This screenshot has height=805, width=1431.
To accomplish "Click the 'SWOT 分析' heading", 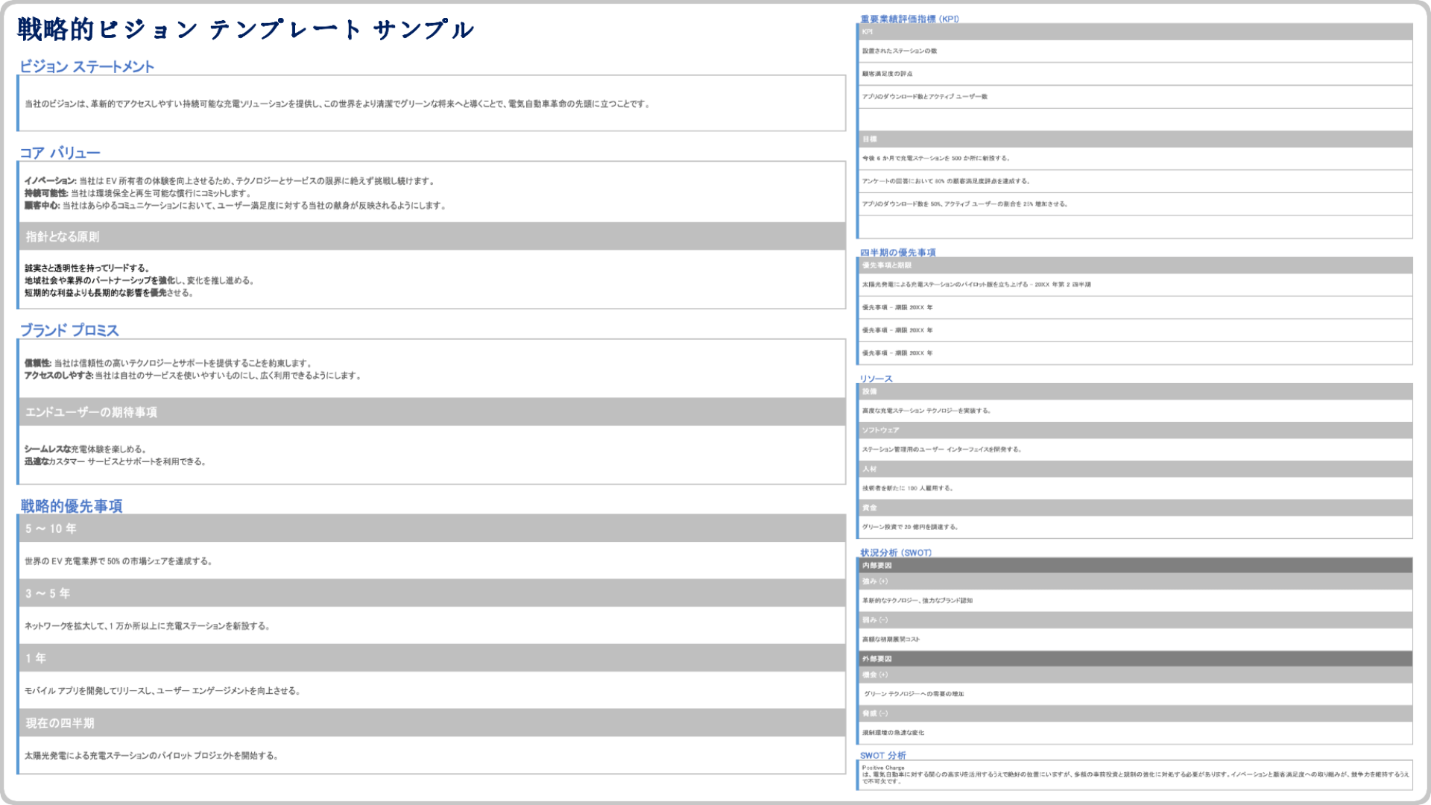I will pyautogui.click(x=883, y=756).
